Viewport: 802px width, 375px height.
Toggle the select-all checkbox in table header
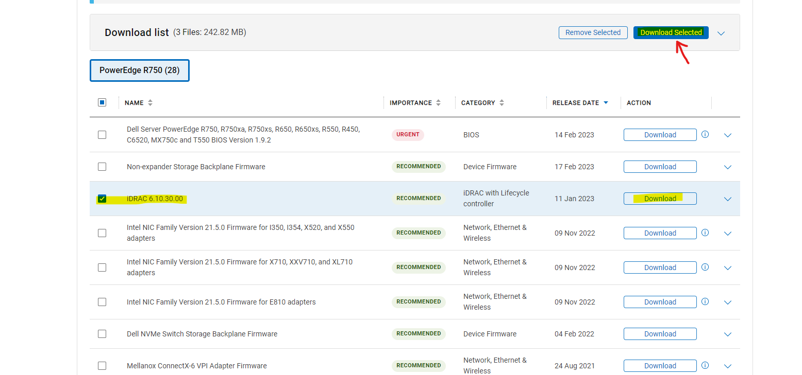[x=102, y=102]
